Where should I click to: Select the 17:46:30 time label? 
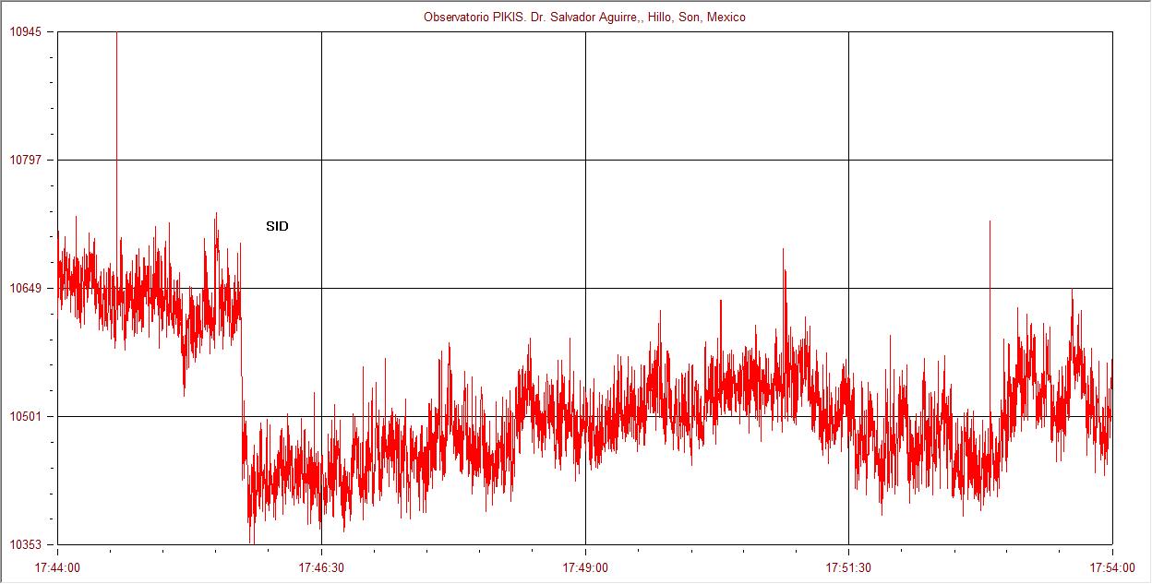coord(321,566)
